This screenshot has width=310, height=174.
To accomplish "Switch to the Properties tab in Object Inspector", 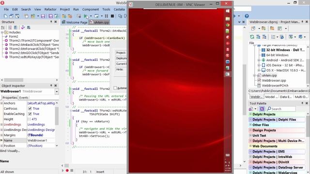I will (10, 98).
